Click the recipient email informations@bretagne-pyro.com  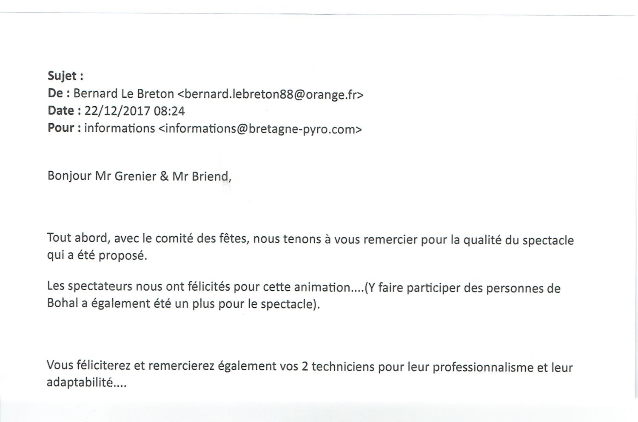tap(260, 129)
